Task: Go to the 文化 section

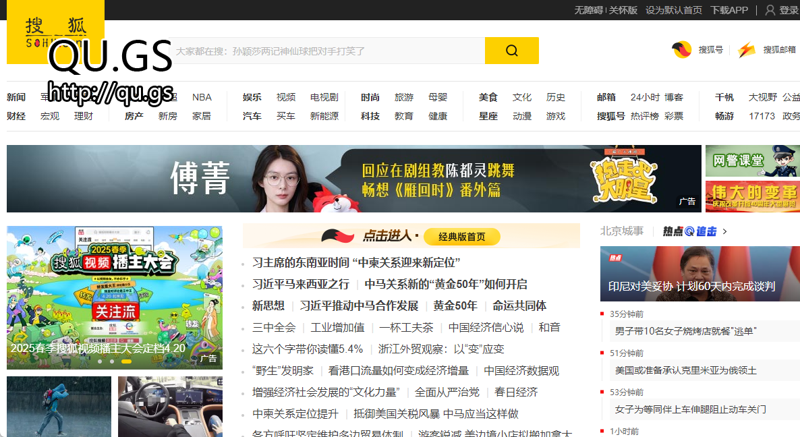Action: point(522,97)
